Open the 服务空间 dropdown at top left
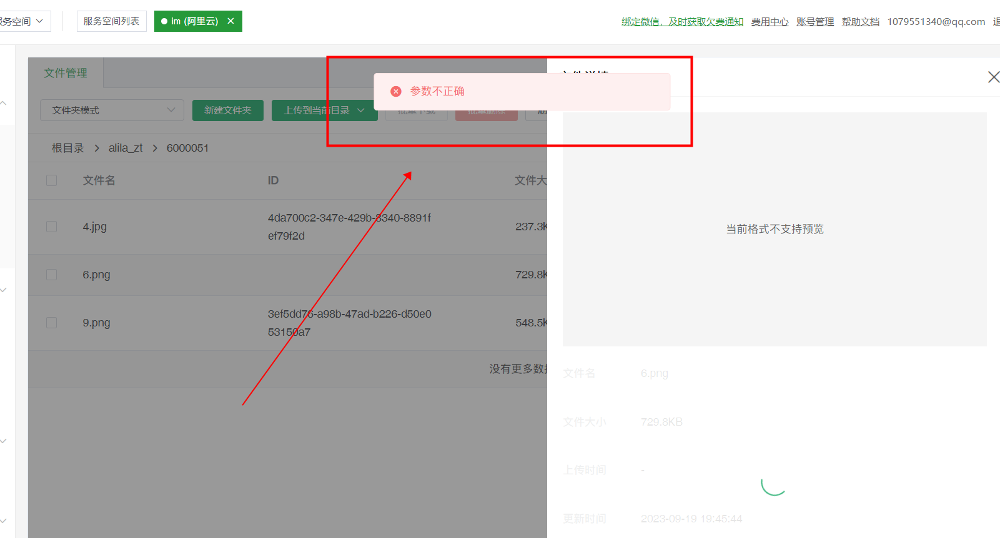Image resolution: width=1000 pixels, height=538 pixels. (x=24, y=21)
